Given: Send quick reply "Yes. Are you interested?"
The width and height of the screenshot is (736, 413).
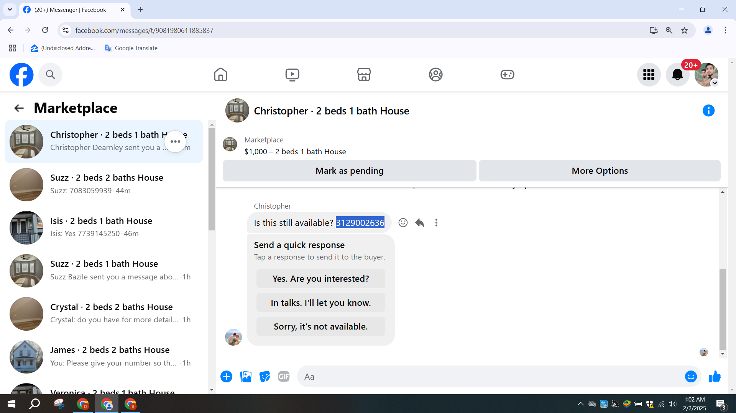Looking at the screenshot, I should click(320, 279).
